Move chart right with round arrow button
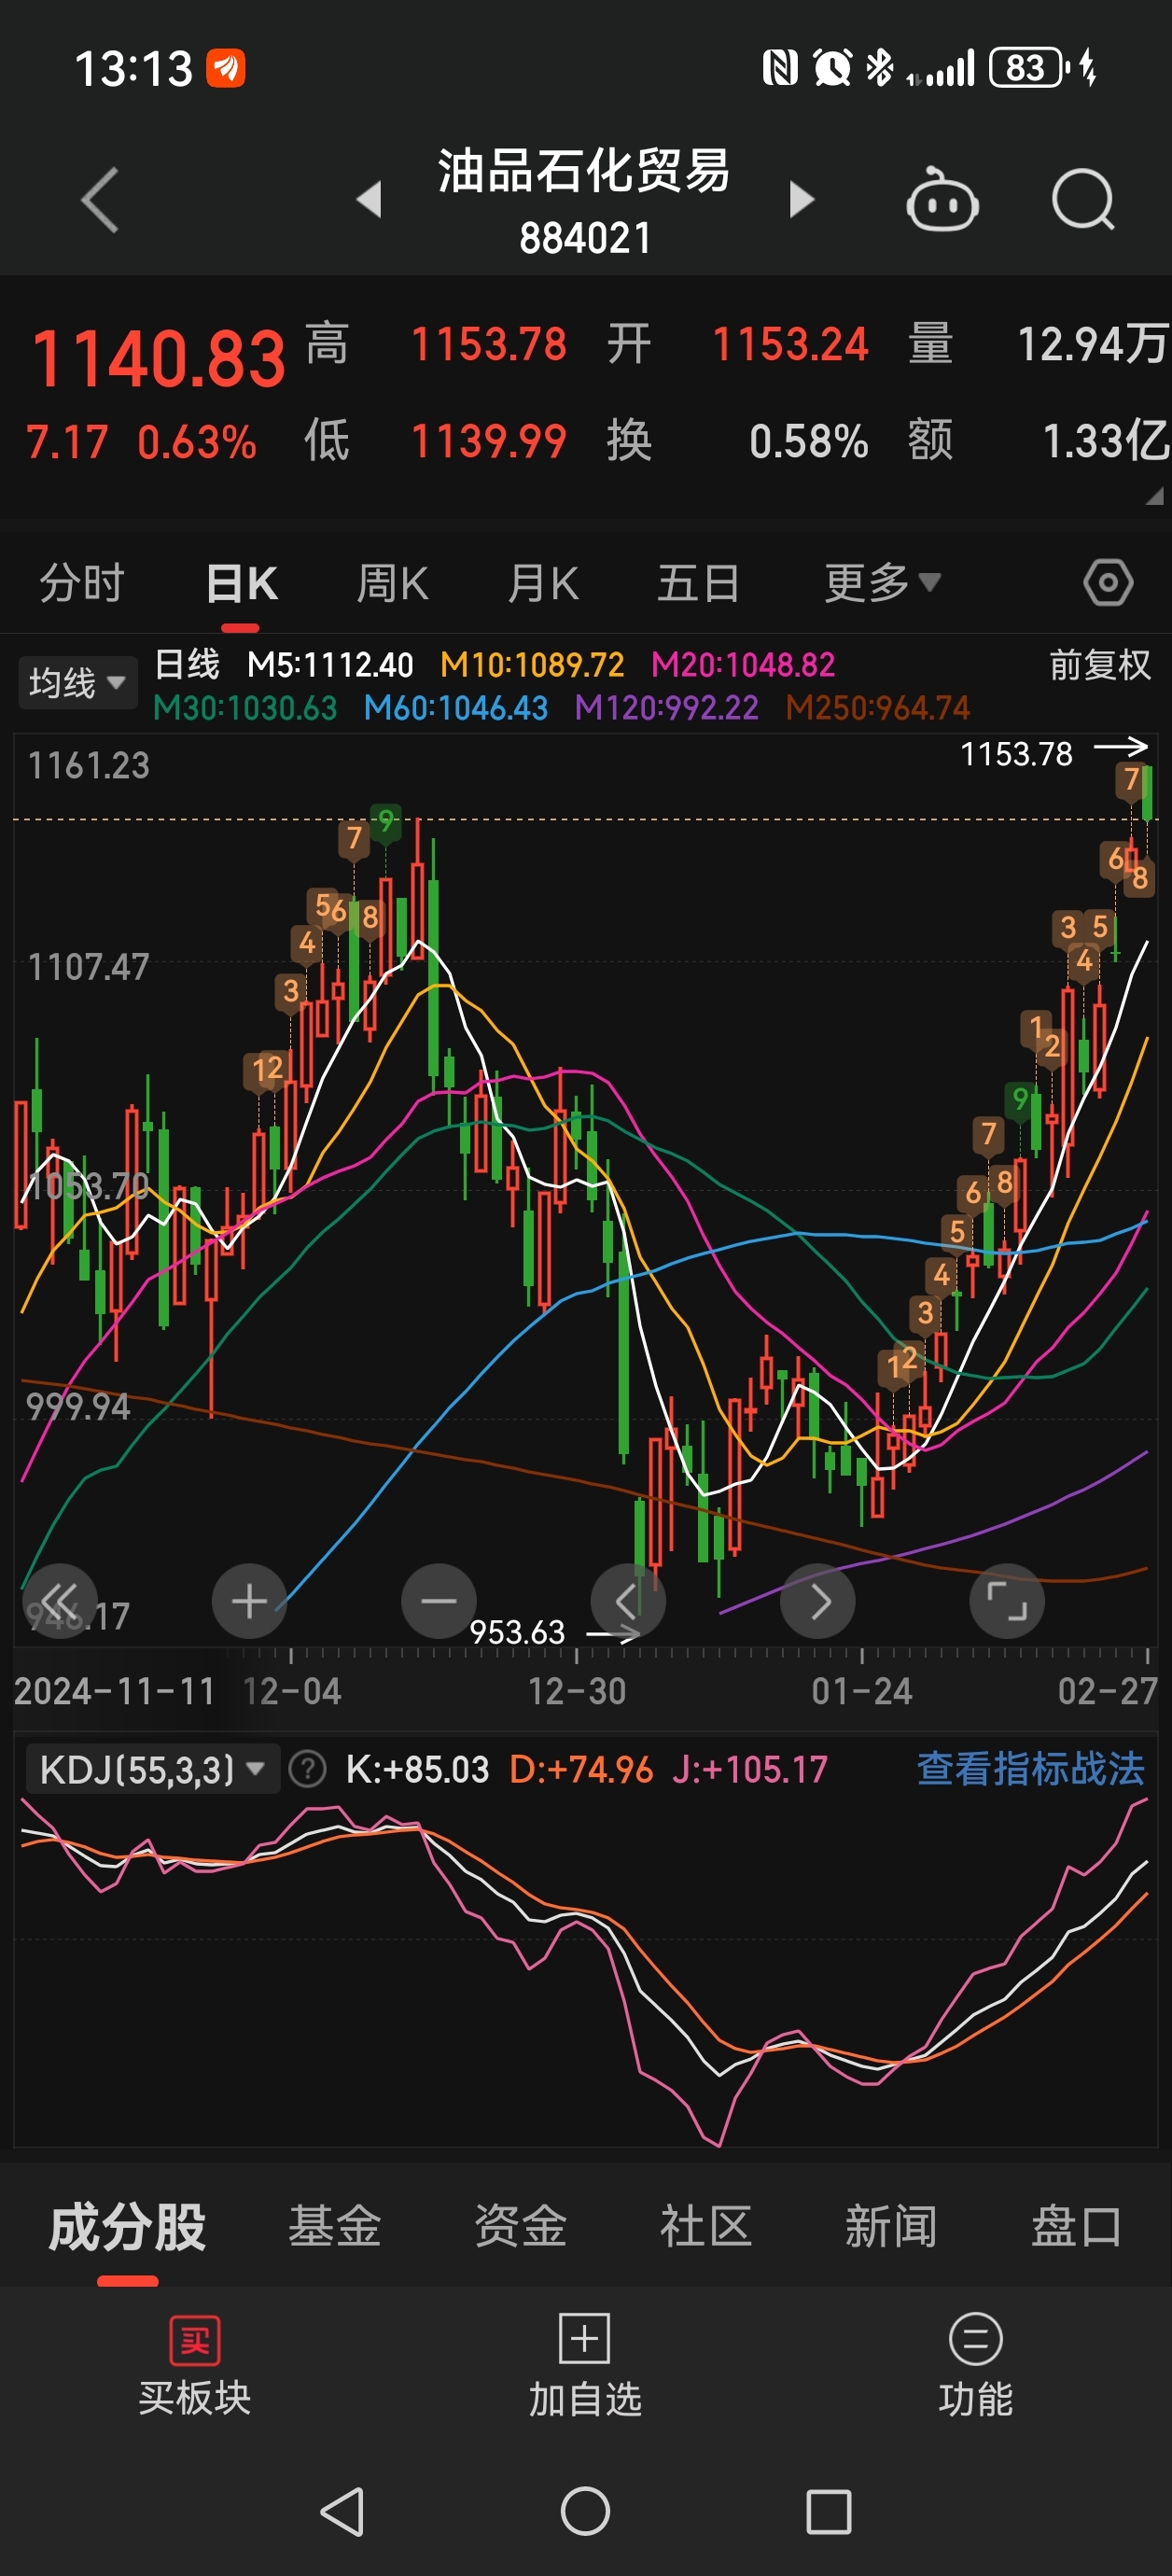 coord(818,1601)
